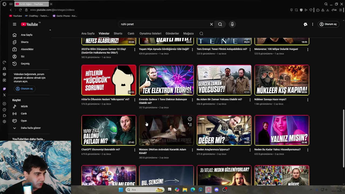The height and width of the screenshot is (194, 345).
Task: Start voice search with the microphone
Action: (x=232, y=24)
